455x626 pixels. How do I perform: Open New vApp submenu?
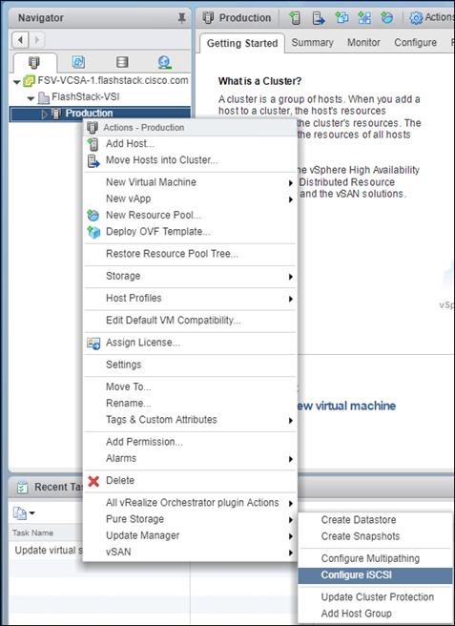click(190, 198)
